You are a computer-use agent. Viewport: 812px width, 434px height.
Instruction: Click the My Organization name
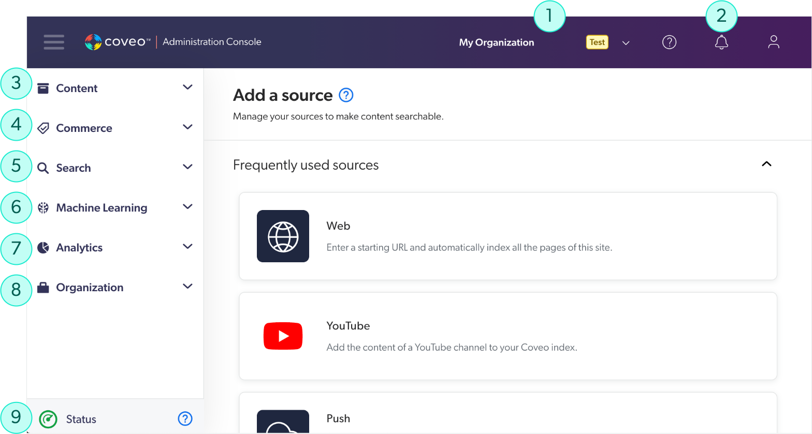click(x=497, y=42)
